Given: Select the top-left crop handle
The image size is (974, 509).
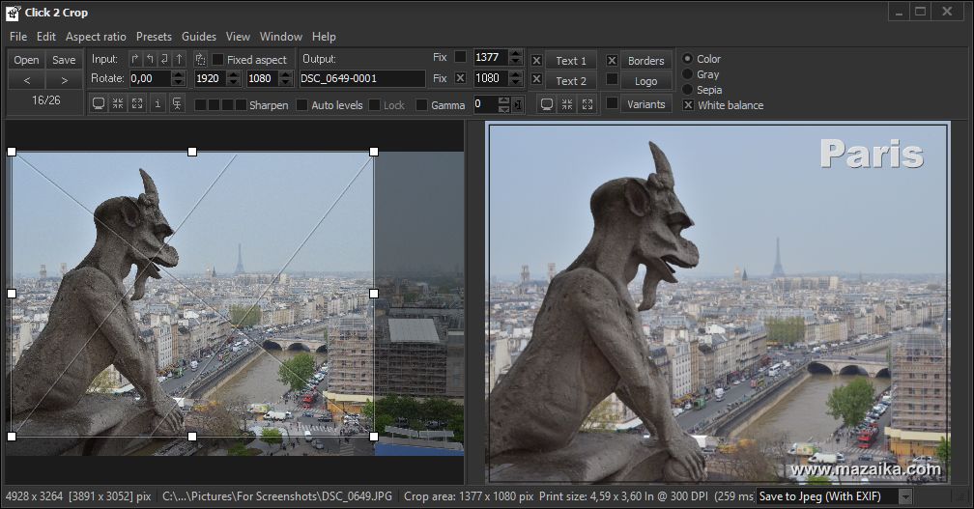Looking at the screenshot, I should tap(12, 152).
